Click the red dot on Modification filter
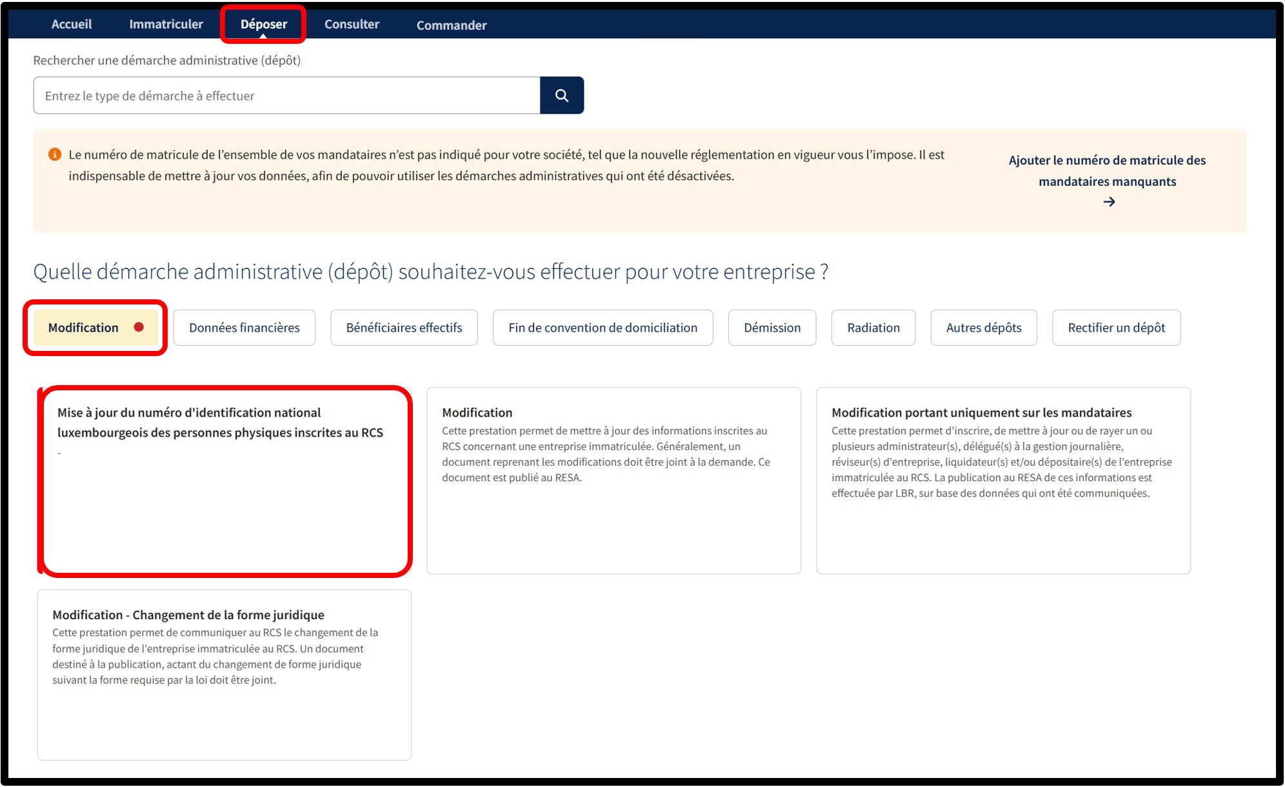This screenshot has height=787, width=1285. [139, 327]
